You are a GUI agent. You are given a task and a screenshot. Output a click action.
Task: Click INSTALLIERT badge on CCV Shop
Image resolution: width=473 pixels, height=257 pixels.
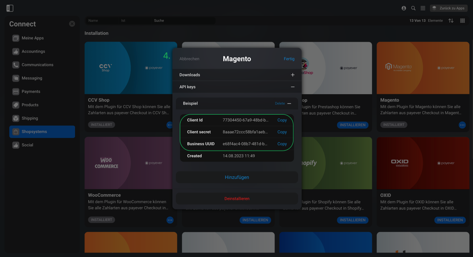coord(101,125)
